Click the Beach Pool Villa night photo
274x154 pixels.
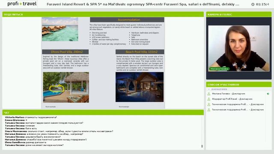pyautogui.click(x=140, y=87)
